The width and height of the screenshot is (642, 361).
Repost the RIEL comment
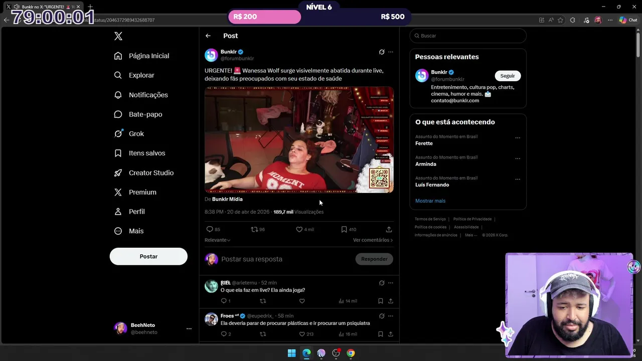263,301
